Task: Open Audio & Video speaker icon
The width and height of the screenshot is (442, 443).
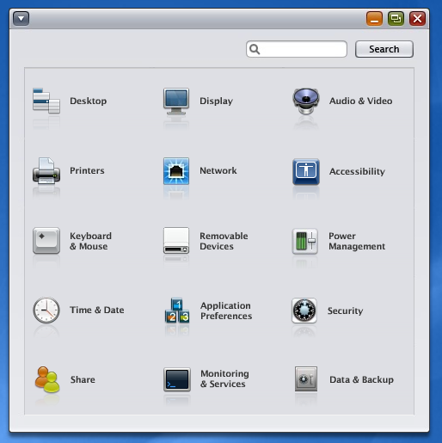Action: pos(306,101)
